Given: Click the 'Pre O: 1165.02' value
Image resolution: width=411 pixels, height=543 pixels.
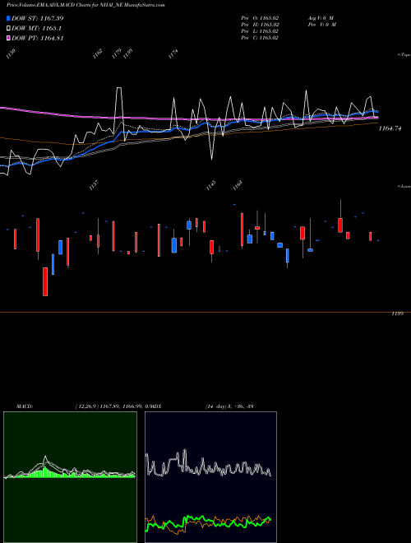Looking at the screenshot, I should coord(260,18).
